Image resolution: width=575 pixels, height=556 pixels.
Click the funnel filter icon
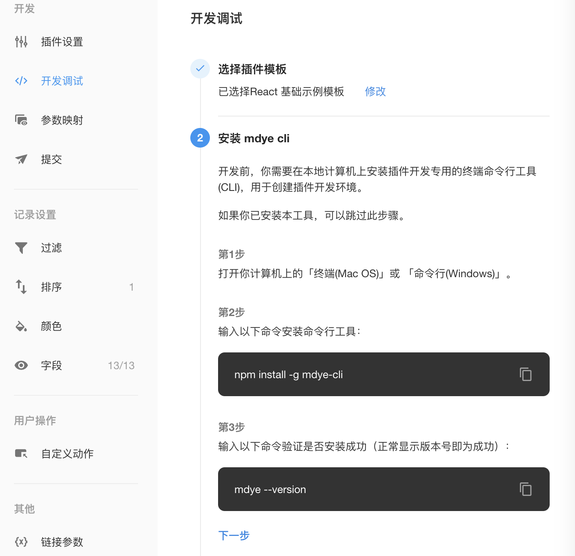[21, 248]
